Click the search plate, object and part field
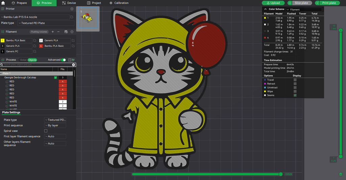The image size is (346, 180). coord(38,65)
